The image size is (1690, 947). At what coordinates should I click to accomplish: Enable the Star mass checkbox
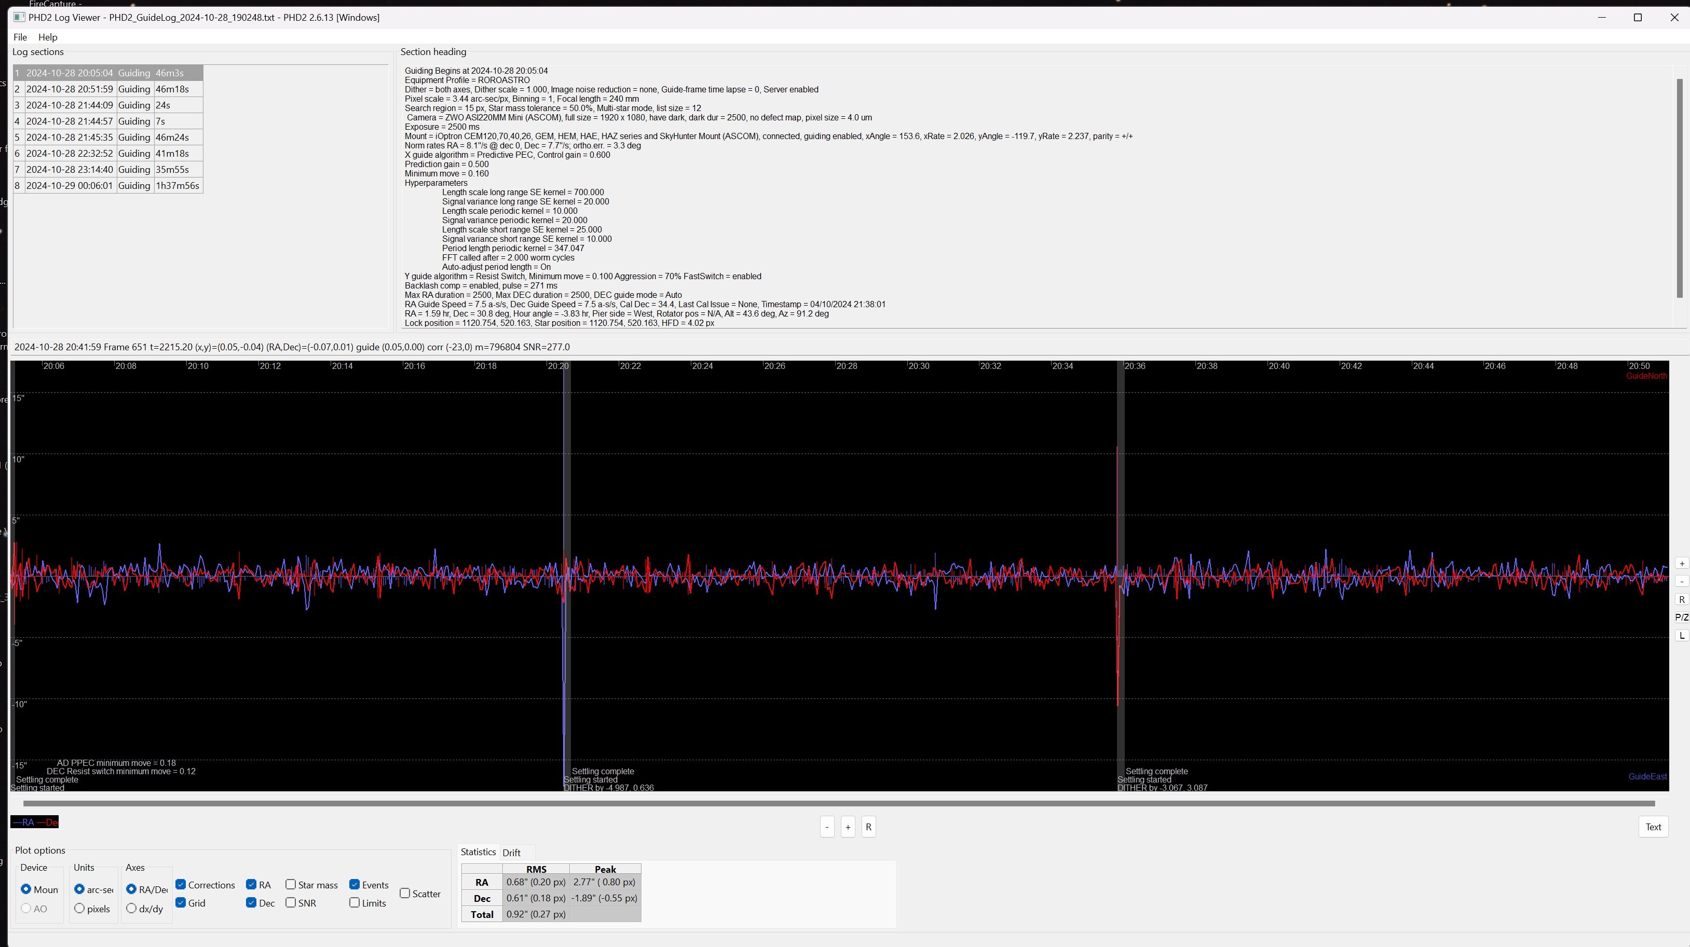[291, 885]
